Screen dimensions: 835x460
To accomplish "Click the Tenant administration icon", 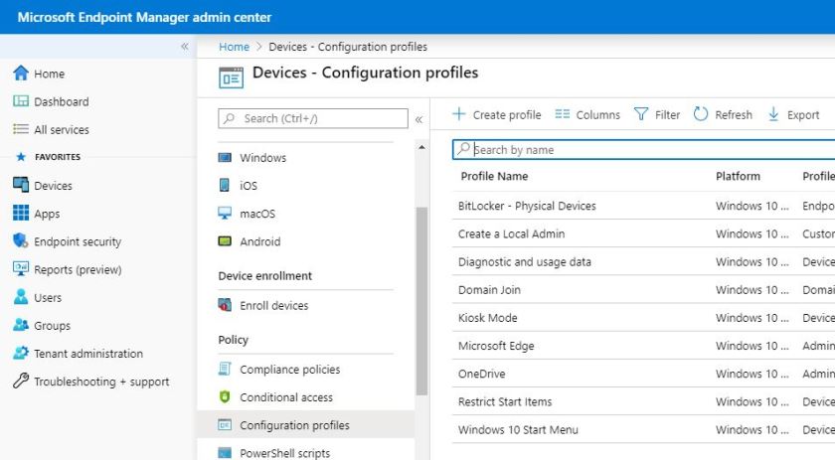I will (x=20, y=354).
